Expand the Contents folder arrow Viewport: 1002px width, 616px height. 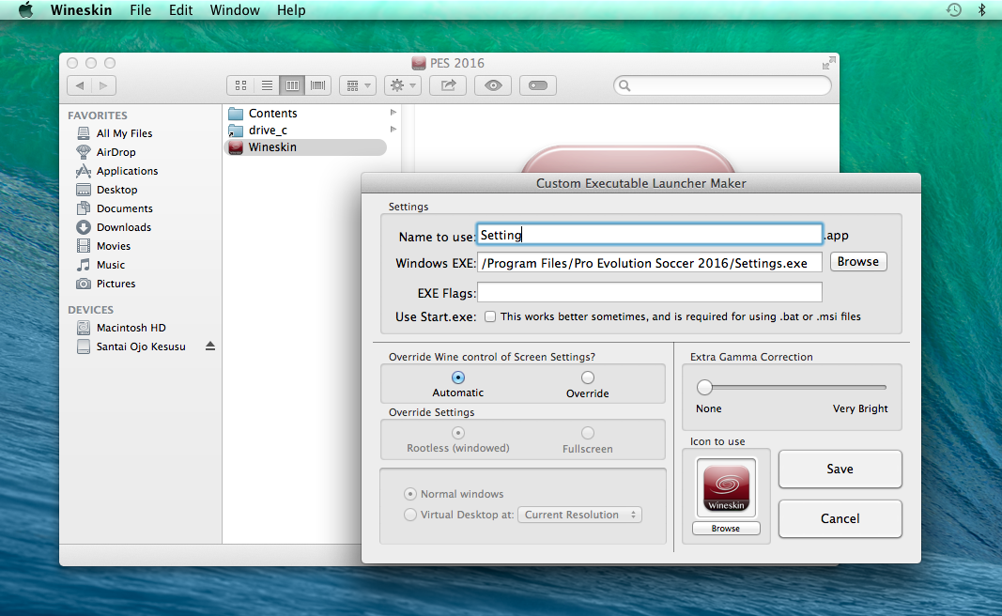tap(393, 113)
